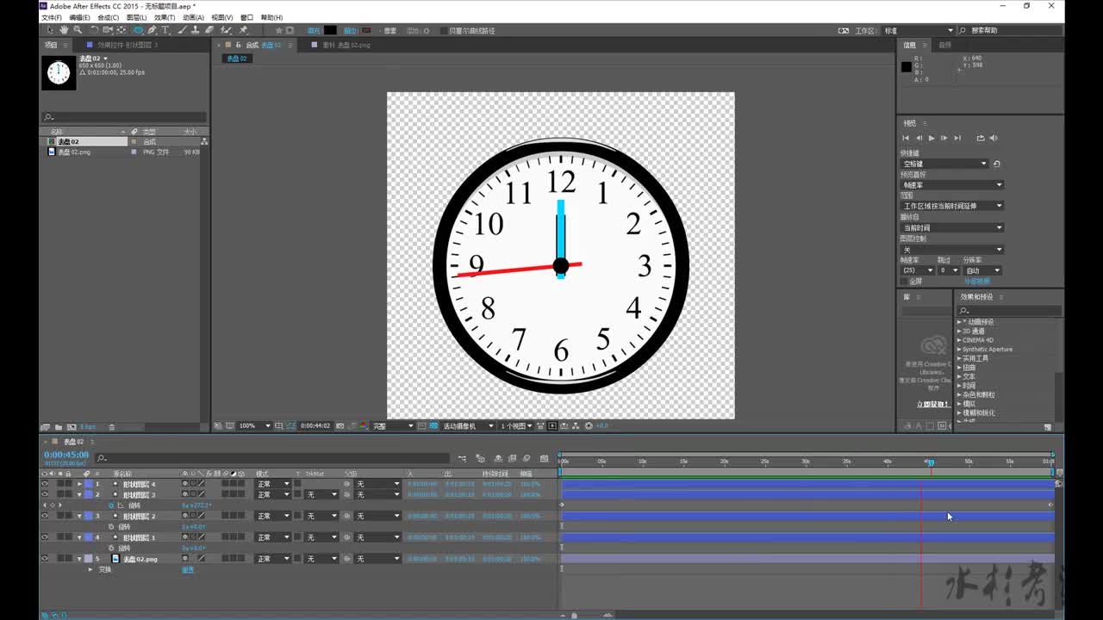The image size is (1103, 620).
Task: Open 工作区域按当前时间延伸 range dropdown
Action: click(952, 206)
